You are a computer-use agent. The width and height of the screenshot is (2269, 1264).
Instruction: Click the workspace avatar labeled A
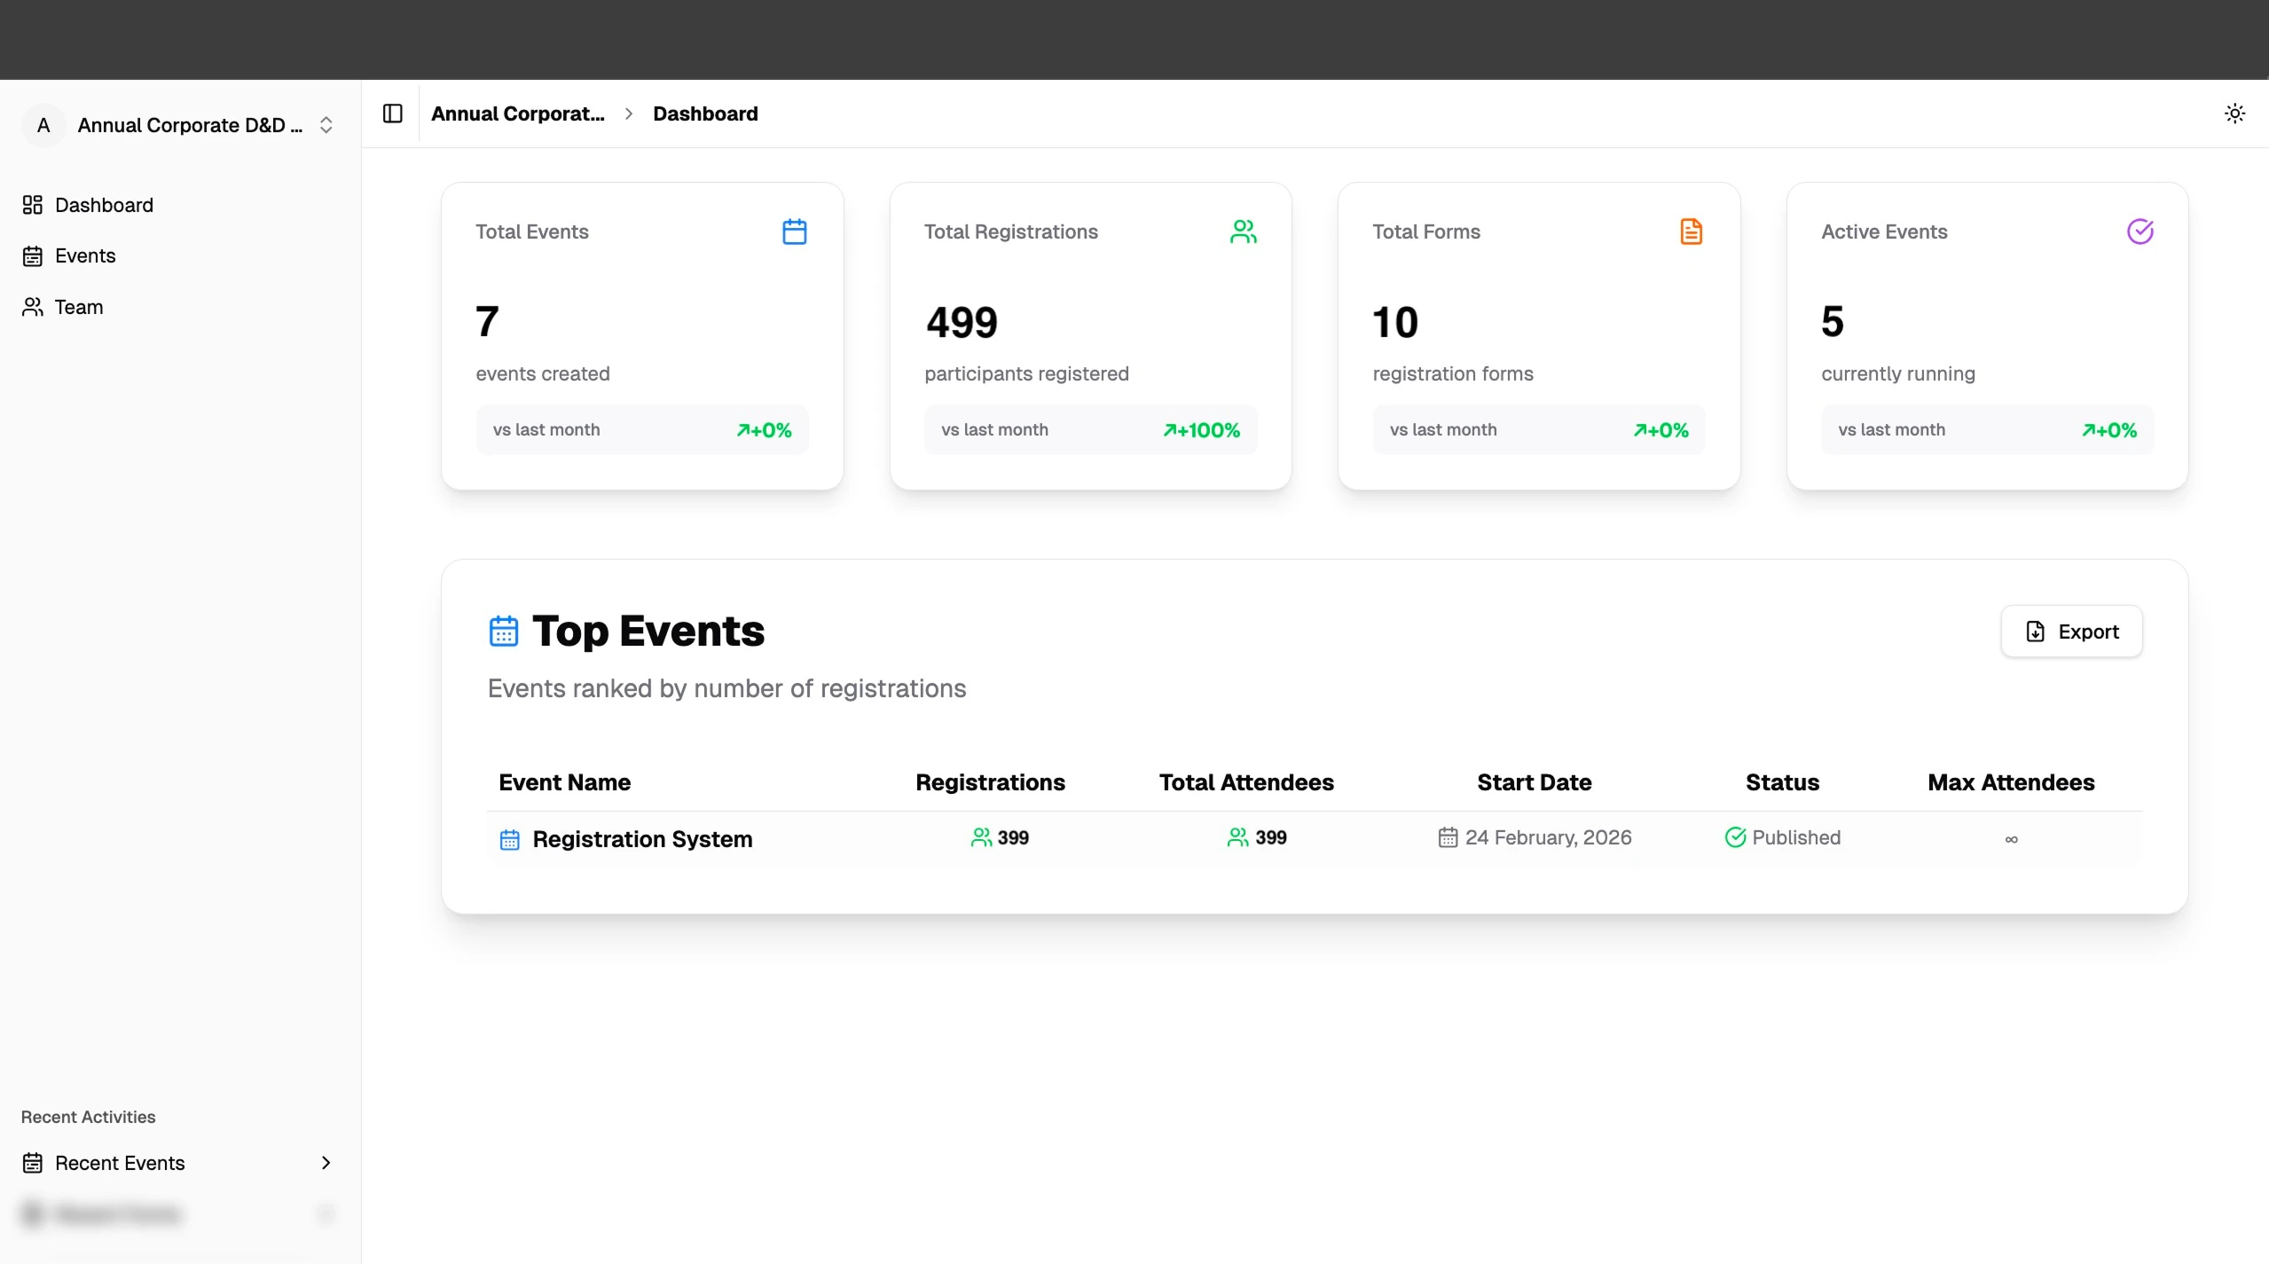(x=43, y=125)
